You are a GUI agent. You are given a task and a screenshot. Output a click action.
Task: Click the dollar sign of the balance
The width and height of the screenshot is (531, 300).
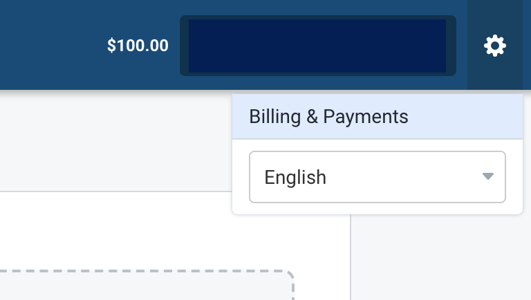(111, 46)
